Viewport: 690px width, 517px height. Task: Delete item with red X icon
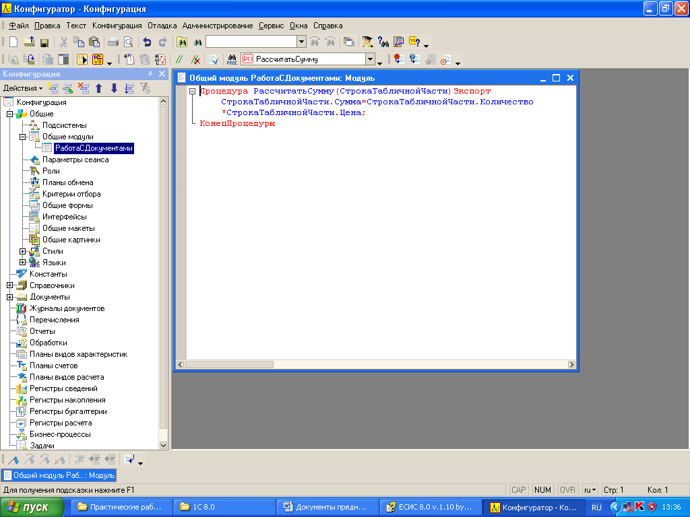coord(83,88)
